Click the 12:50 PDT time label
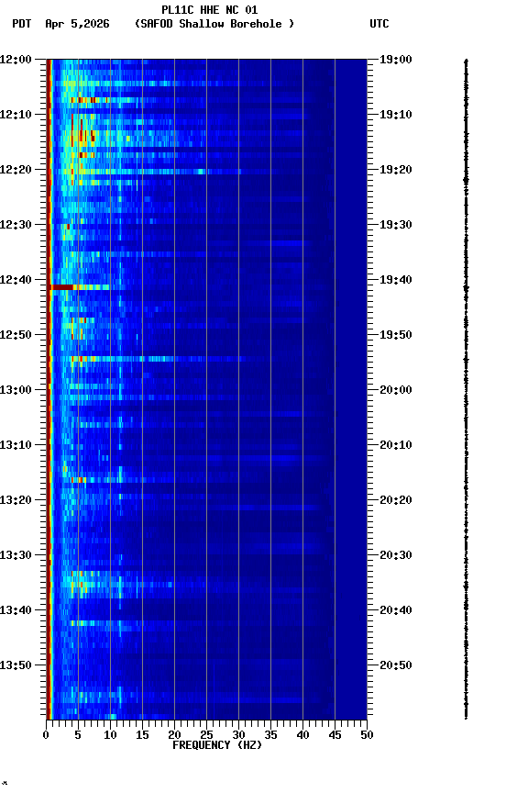506x793 pixels. click(x=16, y=335)
